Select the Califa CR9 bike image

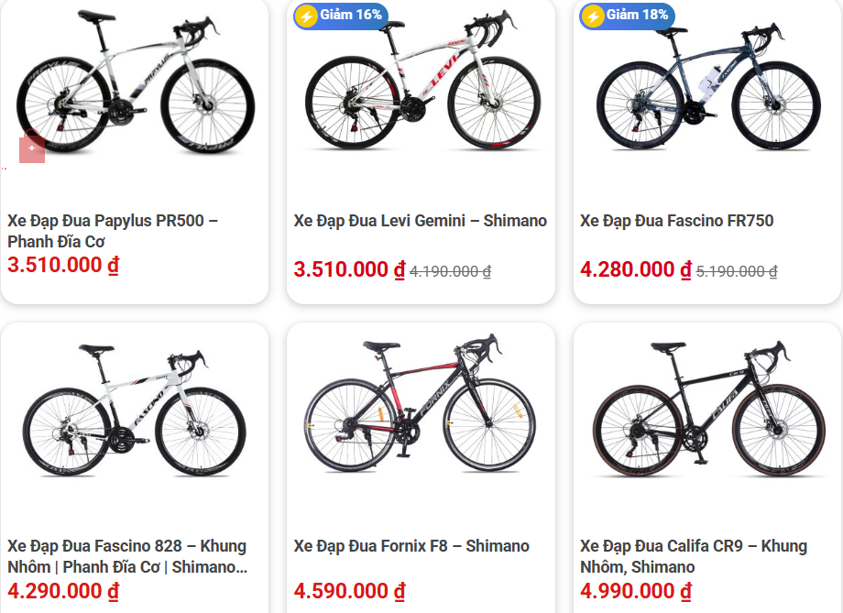click(x=706, y=410)
